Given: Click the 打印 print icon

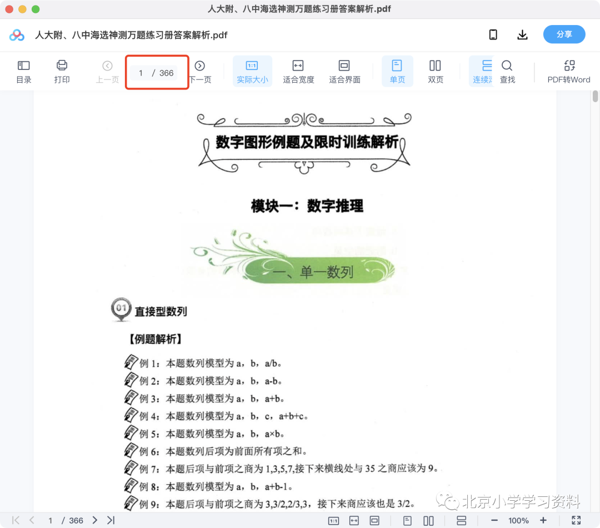Looking at the screenshot, I should (62, 72).
